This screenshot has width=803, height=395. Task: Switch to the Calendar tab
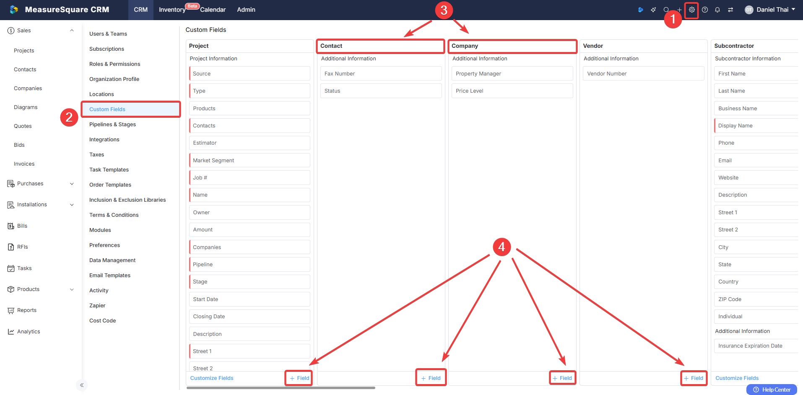click(x=213, y=10)
